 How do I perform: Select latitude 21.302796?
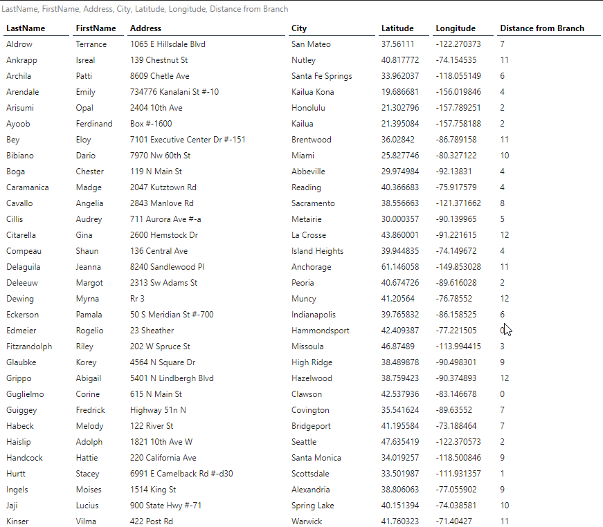(400, 108)
